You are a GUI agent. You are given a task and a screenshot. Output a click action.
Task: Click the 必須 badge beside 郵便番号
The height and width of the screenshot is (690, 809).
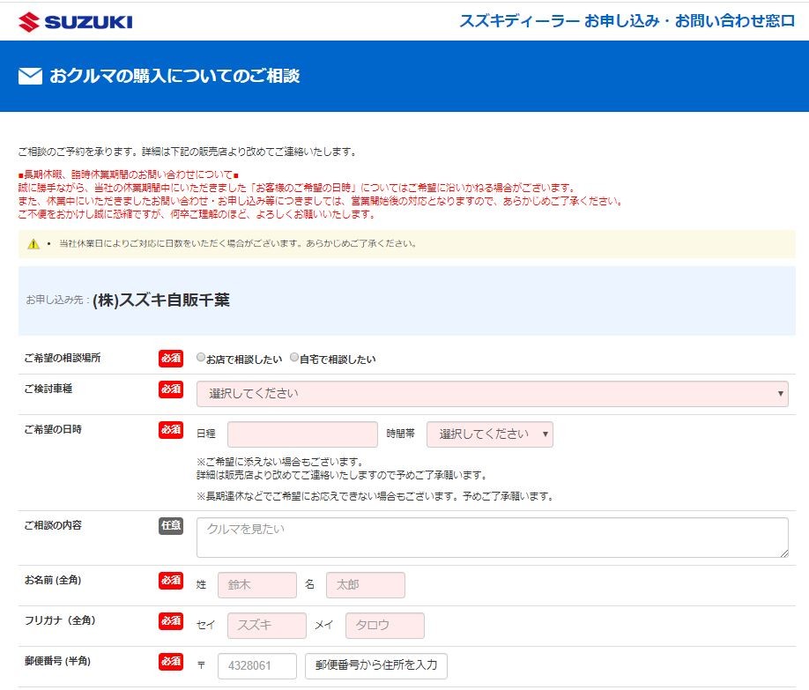click(171, 661)
